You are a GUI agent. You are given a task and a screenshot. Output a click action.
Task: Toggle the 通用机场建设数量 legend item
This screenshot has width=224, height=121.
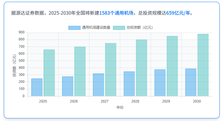(89, 28)
